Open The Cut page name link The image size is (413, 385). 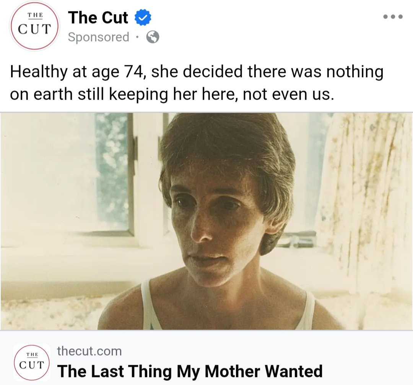pos(98,18)
